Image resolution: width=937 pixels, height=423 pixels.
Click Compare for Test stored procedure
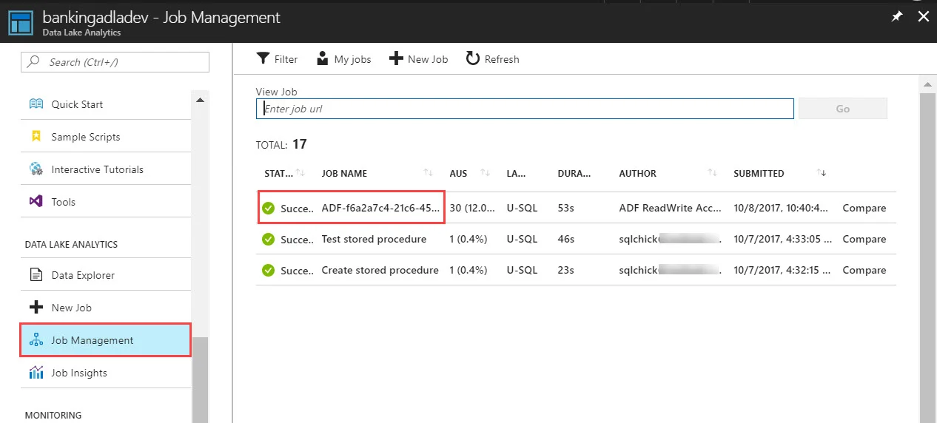click(x=864, y=240)
